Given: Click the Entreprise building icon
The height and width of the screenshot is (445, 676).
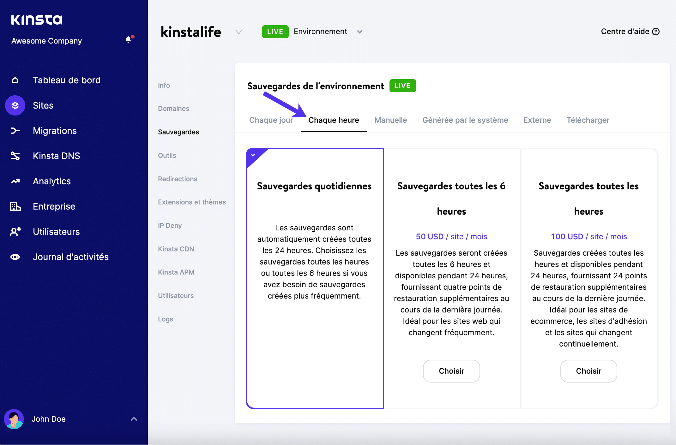Looking at the screenshot, I should pos(15,206).
